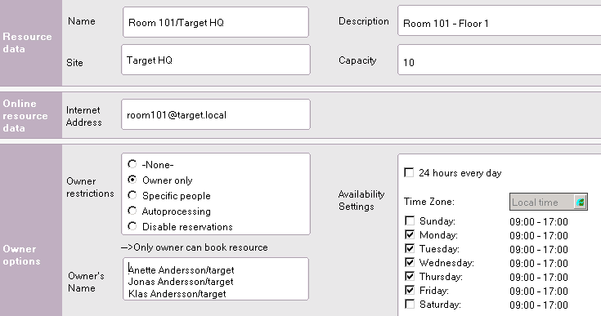Enable 24 hours every day checkbox
This screenshot has height=316, width=601.
coord(409,172)
